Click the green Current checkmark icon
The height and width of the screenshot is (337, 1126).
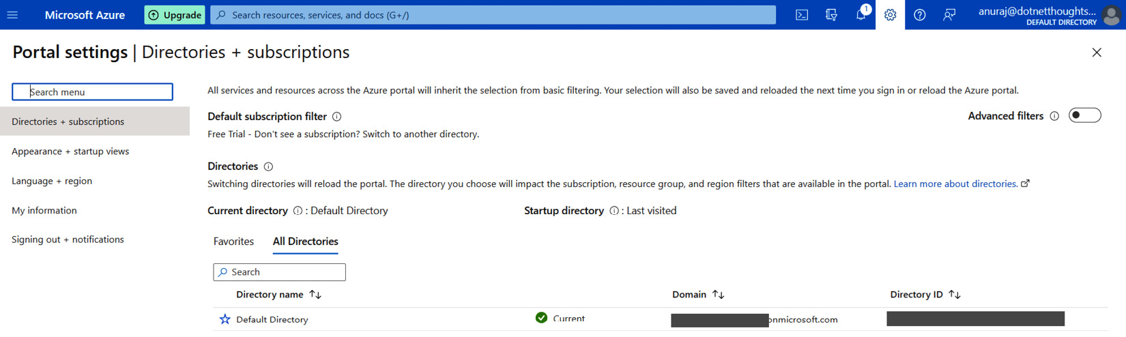coord(541,318)
